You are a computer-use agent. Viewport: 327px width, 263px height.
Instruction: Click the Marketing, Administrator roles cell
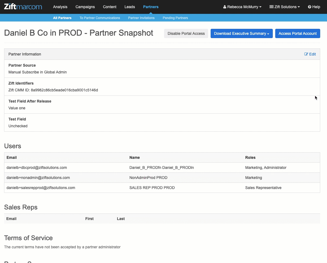pyautogui.click(x=266, y=168)
